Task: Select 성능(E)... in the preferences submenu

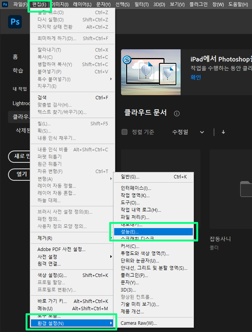Action: pos(153,232)
